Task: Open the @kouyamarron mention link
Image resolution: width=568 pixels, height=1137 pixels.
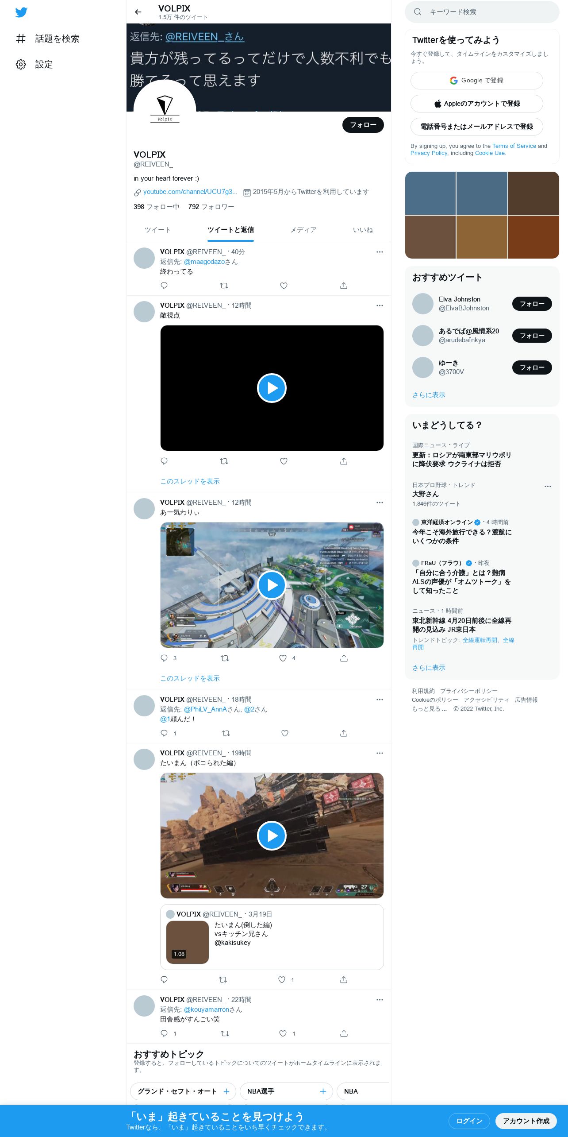Action: coord(207,1009)
